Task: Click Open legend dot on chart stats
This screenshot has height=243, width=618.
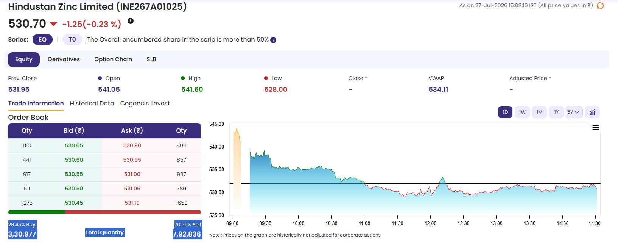Action: tap(100, 78)
